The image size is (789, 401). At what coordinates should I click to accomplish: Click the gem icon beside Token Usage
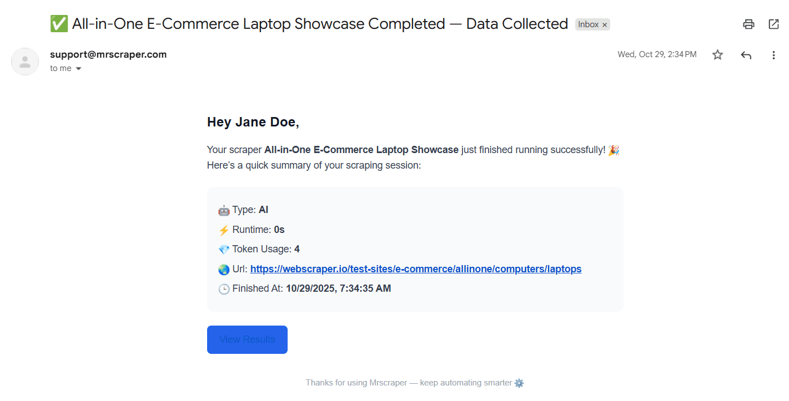pos(224,250)
